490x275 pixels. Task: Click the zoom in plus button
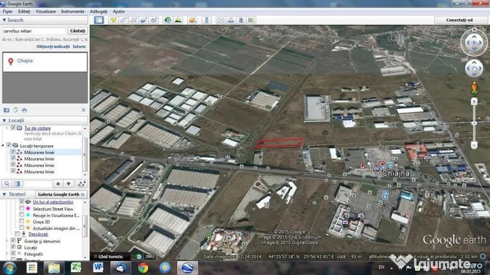(x=474, y=102)
